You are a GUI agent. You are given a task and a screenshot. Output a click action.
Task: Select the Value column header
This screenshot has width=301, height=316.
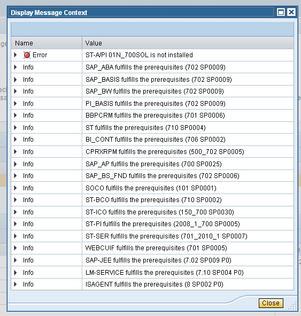(188, 43)
